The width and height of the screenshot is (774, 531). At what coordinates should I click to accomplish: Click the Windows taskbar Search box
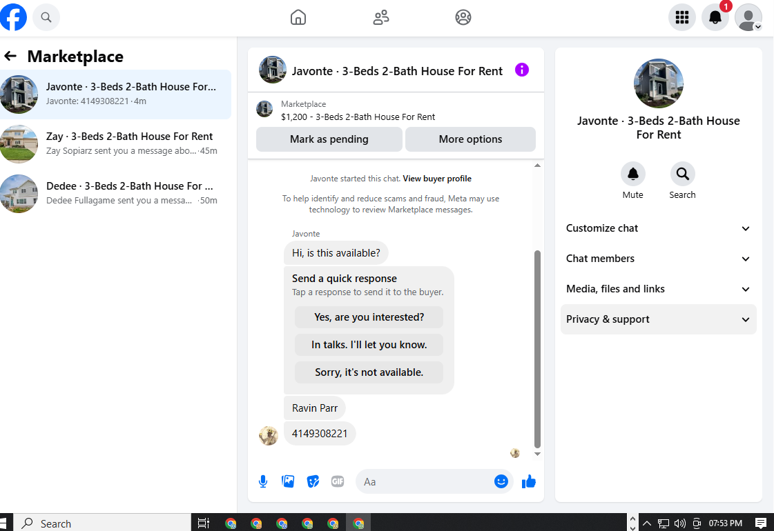102,523
